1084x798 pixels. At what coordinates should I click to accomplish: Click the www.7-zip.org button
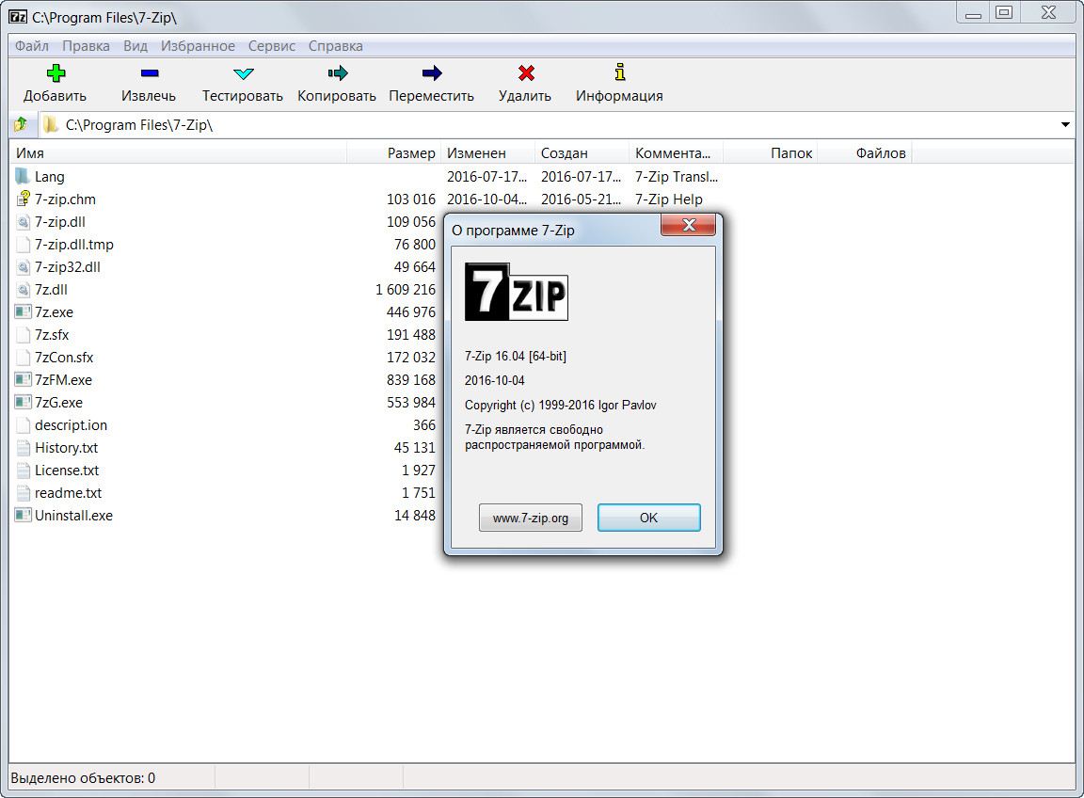click(531, 518)
